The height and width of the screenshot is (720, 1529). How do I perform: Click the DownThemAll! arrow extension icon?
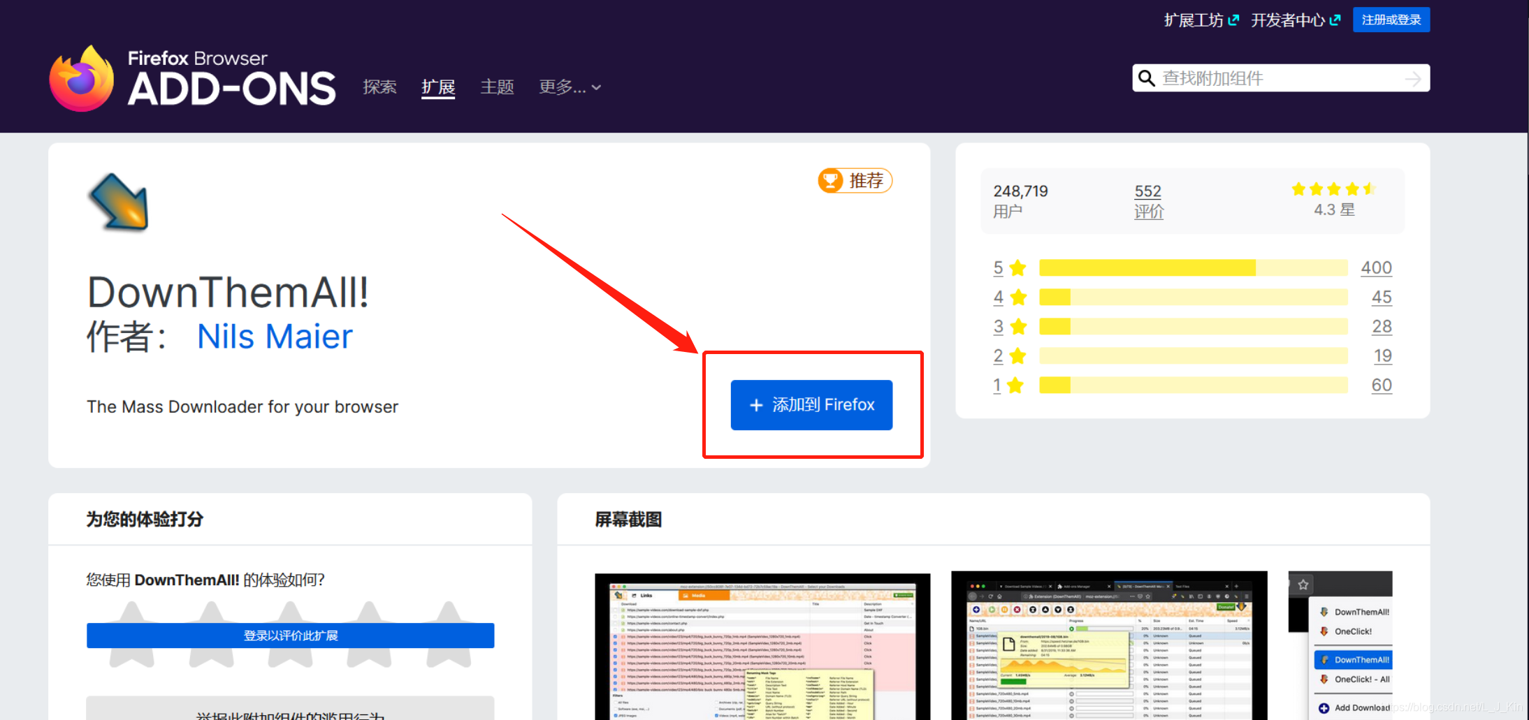pos(119,202)
